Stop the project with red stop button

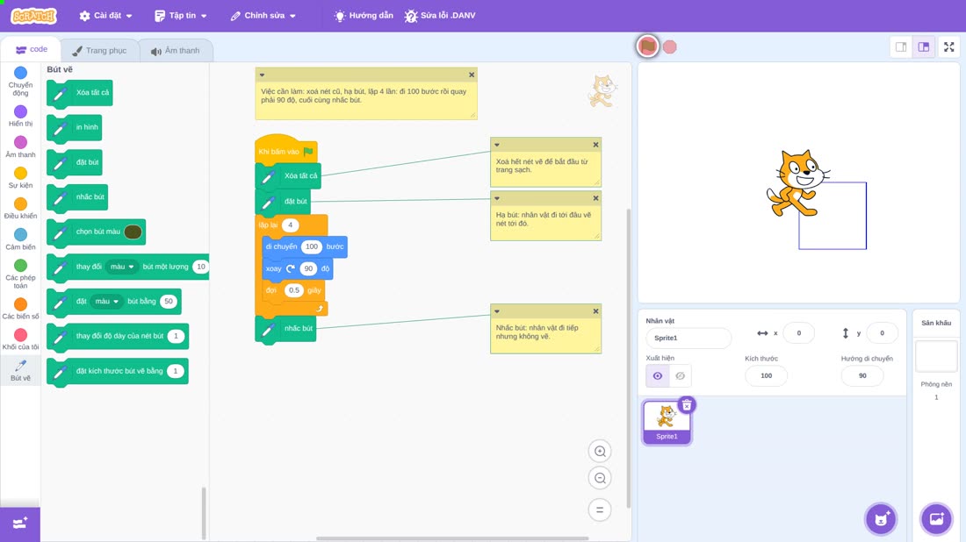[x=670, y=46]
